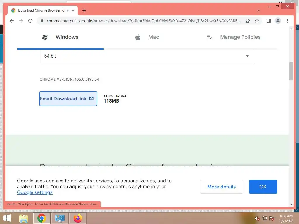Open the Google settings link
The height and width of the screenshot is (224, 299).
[35, 192]
